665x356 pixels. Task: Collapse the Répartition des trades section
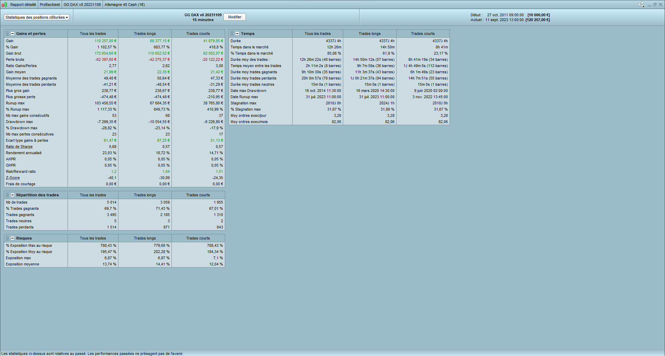[12, 195]
